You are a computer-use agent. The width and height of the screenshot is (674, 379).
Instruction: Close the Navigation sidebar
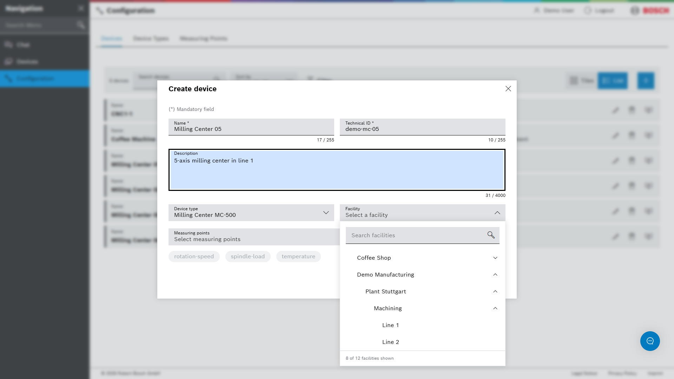(81, 8)
